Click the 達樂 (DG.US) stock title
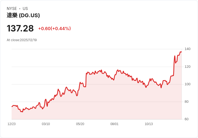This screenshot has width=198, height=138. pos(23,15)
